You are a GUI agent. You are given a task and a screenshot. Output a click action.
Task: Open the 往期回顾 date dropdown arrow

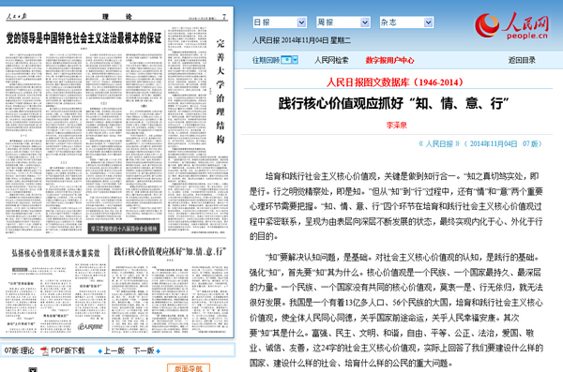(x=296, y=60)
